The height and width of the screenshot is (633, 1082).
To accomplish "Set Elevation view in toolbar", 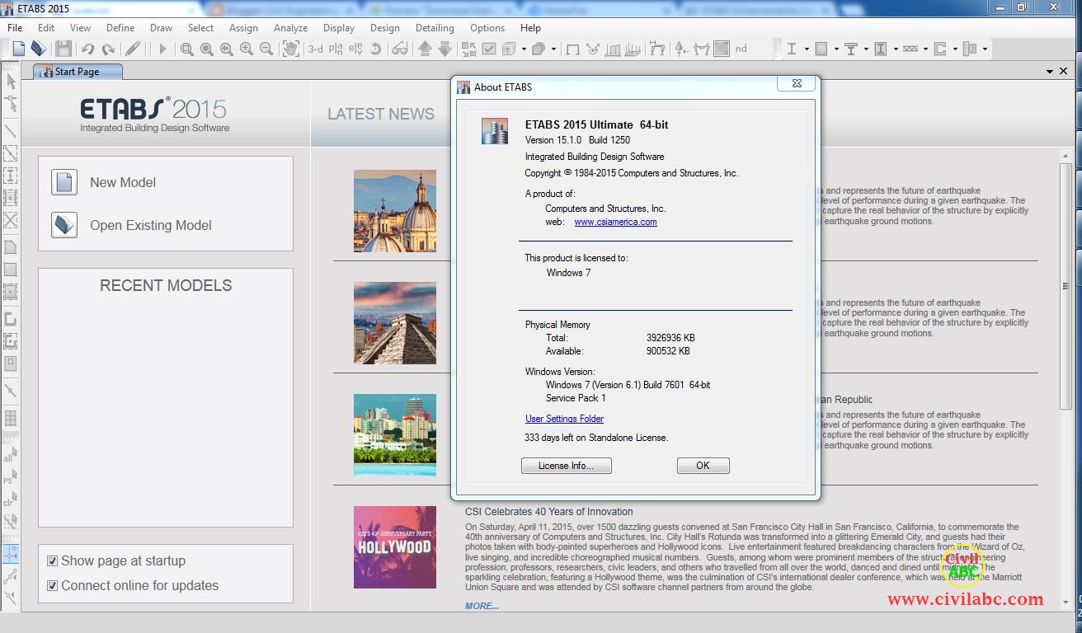I will tap(355, 49).
